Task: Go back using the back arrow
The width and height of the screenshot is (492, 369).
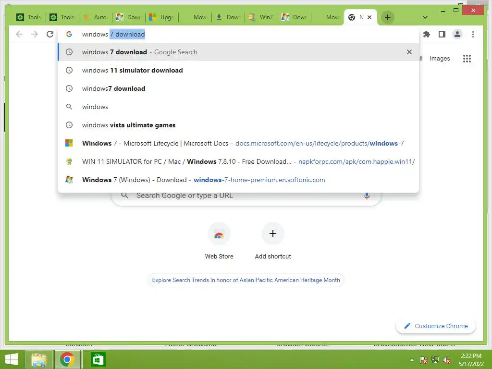Action: coord(19,34)
